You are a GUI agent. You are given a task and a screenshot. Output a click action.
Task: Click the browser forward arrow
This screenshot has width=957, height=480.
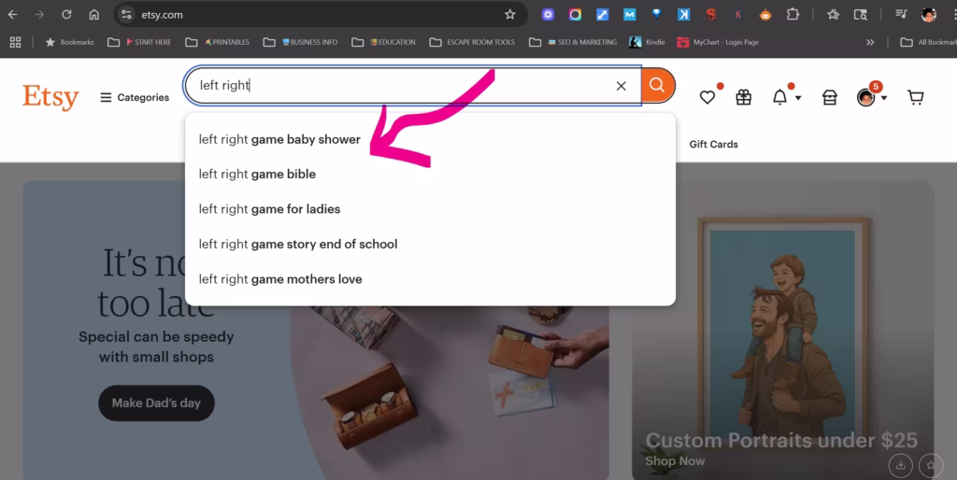coord(39,15)
